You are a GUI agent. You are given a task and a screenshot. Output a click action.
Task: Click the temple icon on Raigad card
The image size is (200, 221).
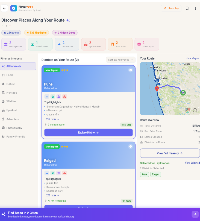pyautogui.click(x=64, y=173)
